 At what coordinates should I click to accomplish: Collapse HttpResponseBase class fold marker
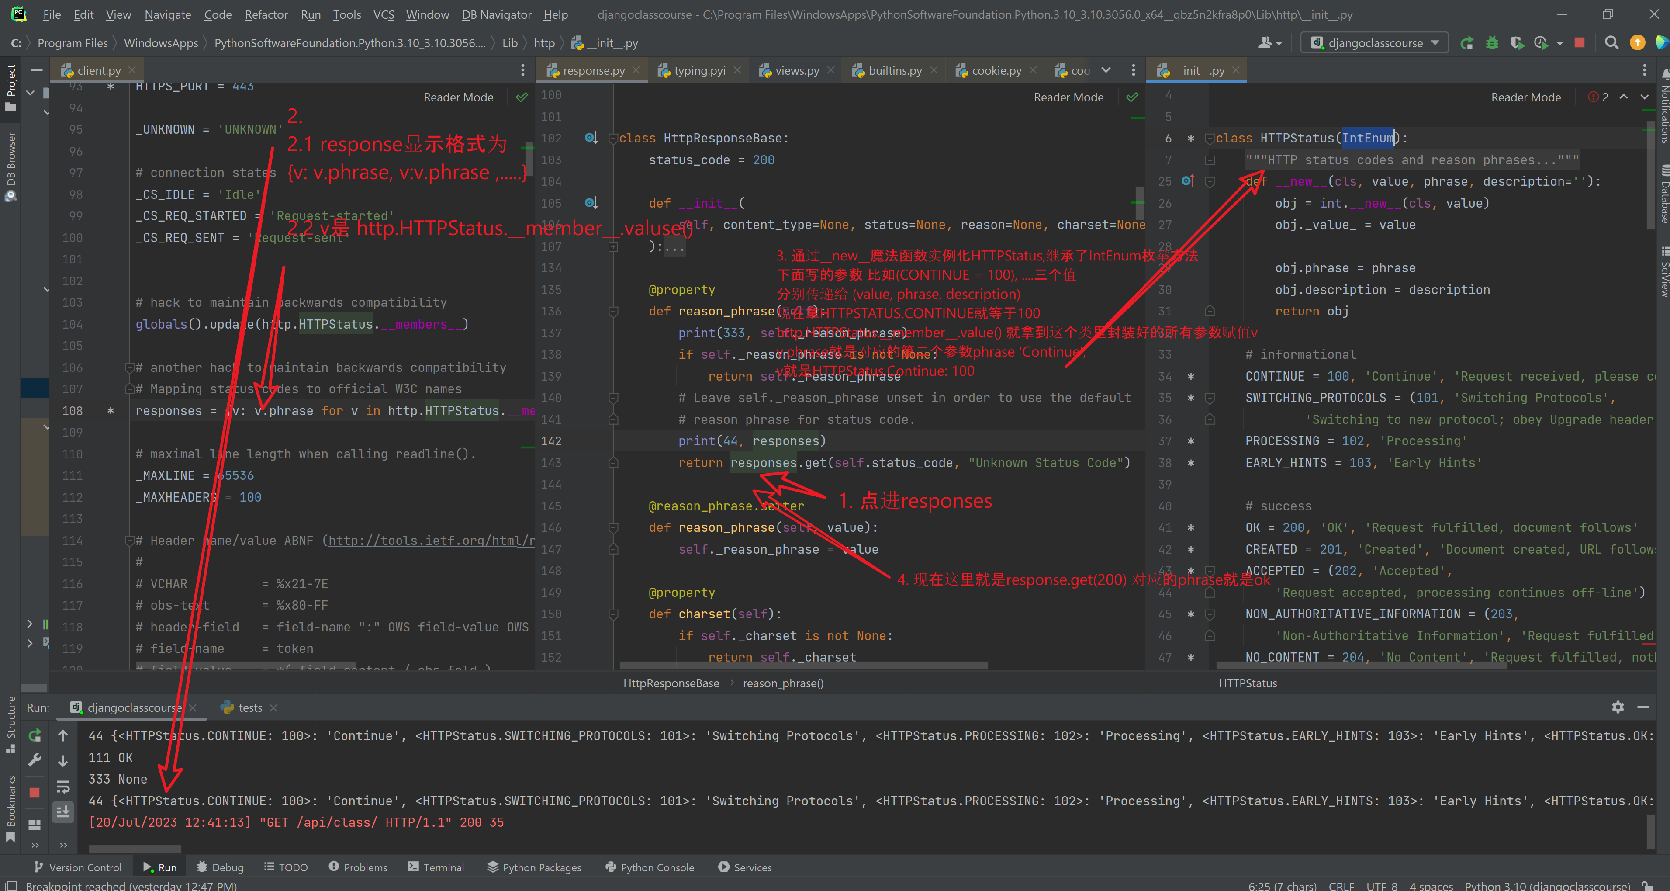(612, 138)
